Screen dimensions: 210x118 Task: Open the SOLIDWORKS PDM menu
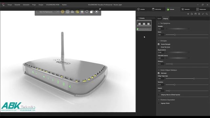pos(52,5)
